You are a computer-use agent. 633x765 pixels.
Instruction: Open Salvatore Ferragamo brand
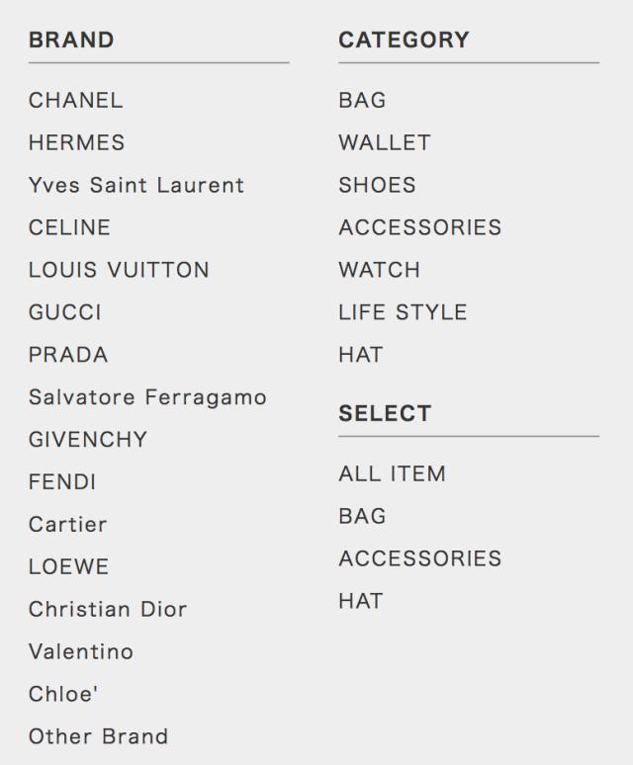click(147, 397)
